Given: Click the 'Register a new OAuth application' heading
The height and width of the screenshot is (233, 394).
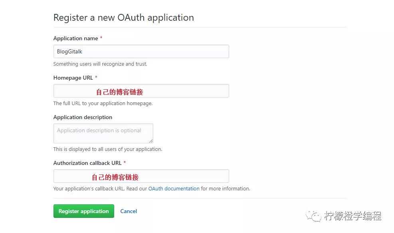Looking at the screenshot, I should coord(123,18).
